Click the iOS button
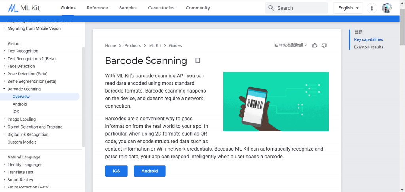Viewport: 405px width, 192px height. (116, 171)
